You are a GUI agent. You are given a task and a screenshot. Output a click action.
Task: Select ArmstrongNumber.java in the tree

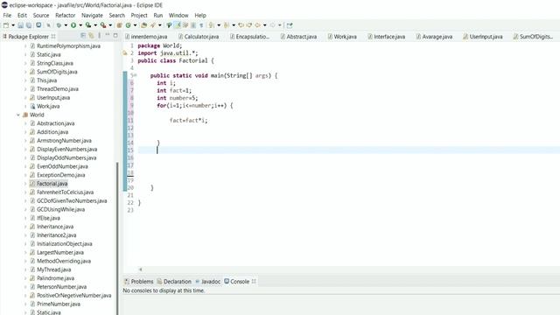(x=64, y=140)
